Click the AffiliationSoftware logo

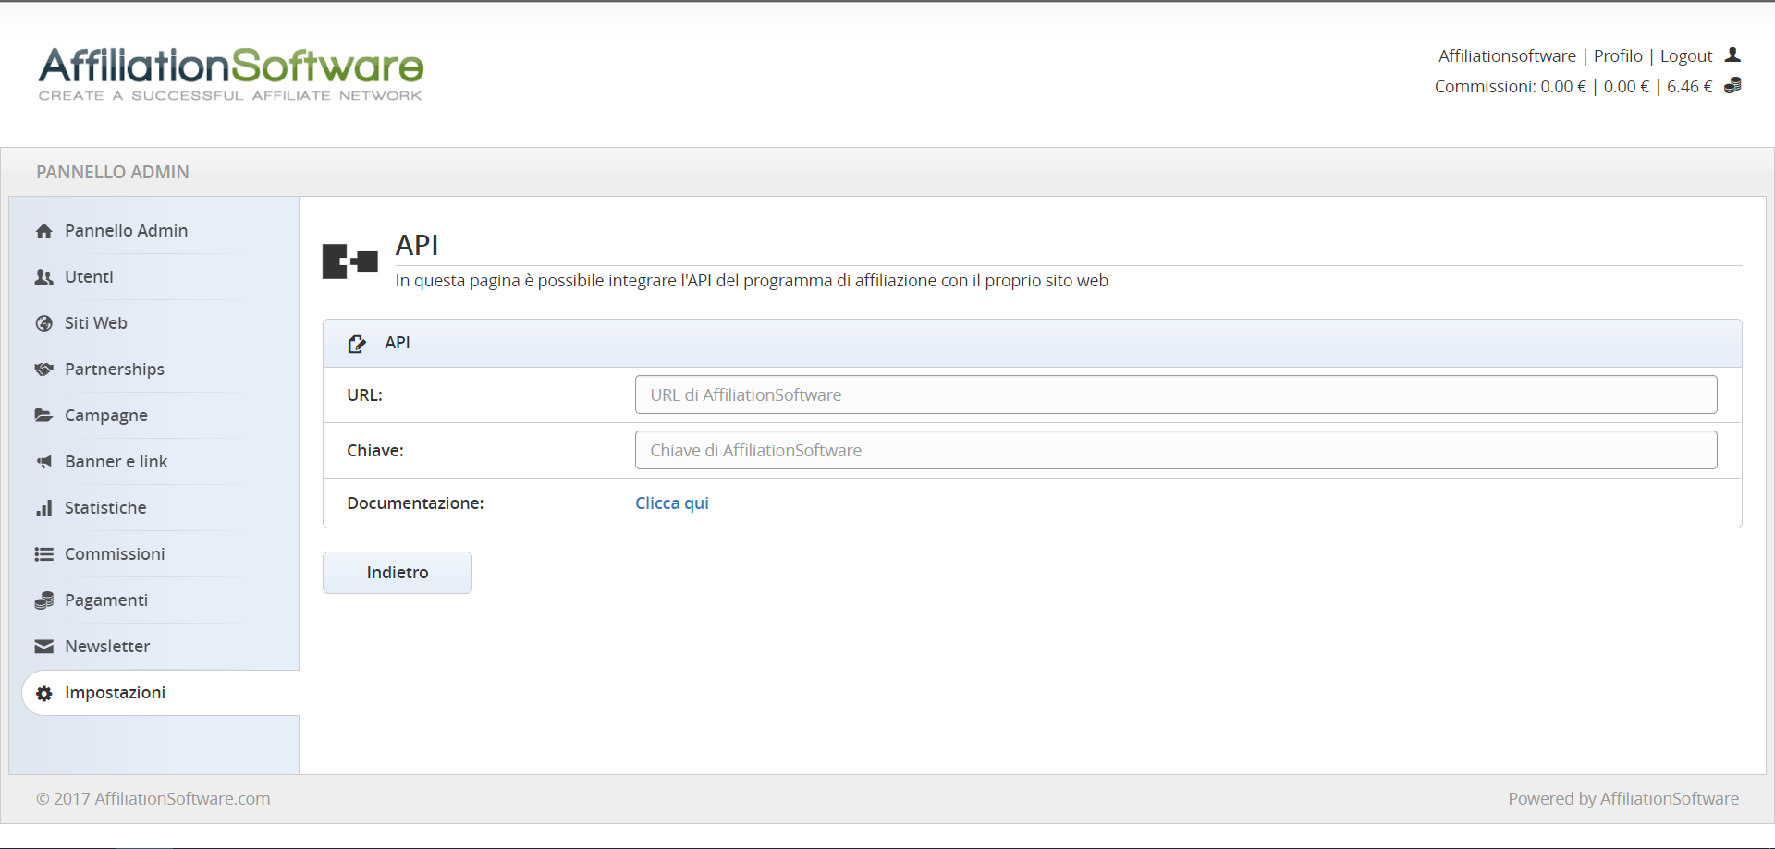pyautogui.click(x=230, y=73)
